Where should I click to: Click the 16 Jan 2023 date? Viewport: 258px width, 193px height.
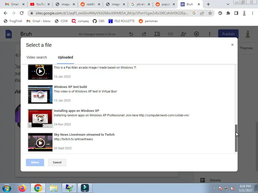pyautogui.click(x=62, y=76)
